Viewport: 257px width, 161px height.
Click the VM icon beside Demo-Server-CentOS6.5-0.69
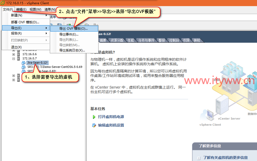click(24, 67)
